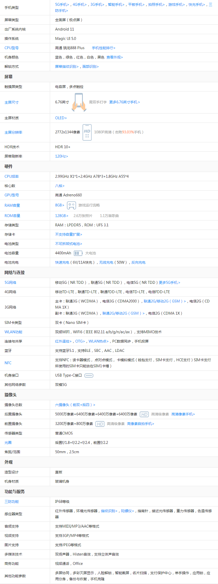The image size is (218, 584).
Task: Open the 无线充电 link
Action: pyautogui.click(x=106, y=262)
